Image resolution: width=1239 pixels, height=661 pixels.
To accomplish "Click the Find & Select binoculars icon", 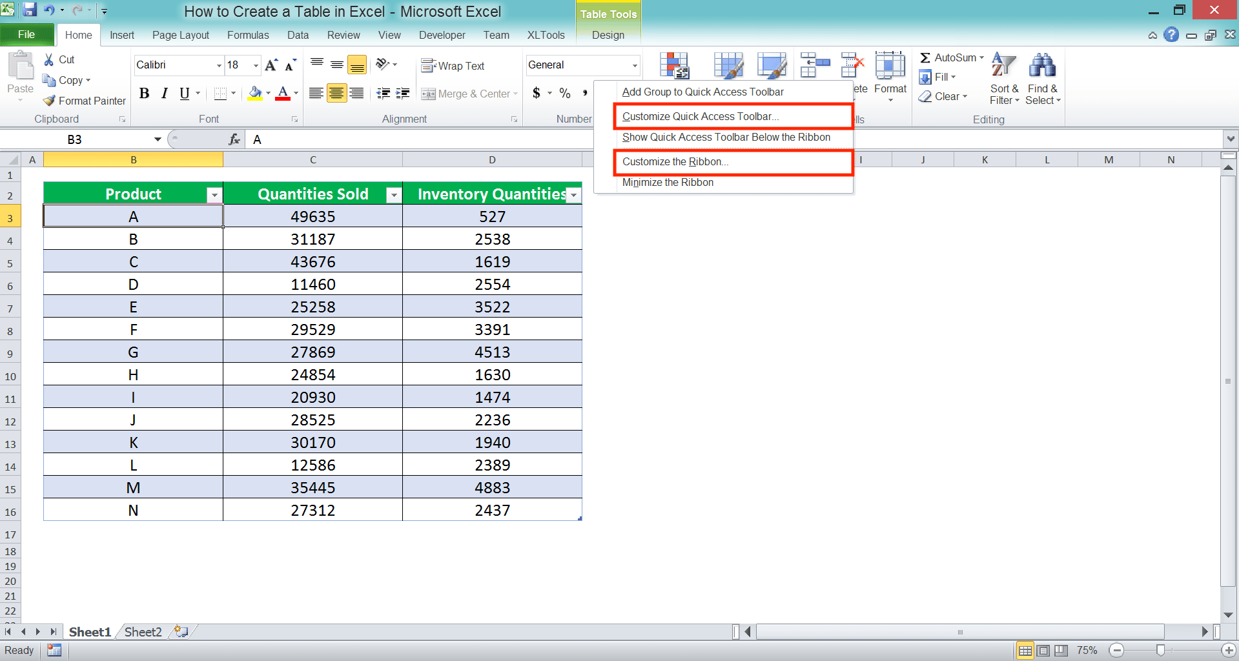I will click(1042, 65).
